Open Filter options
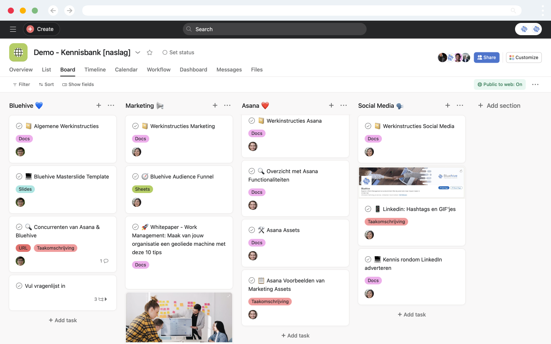The width and height of the screenshot is (551, 344). (21, 84)
